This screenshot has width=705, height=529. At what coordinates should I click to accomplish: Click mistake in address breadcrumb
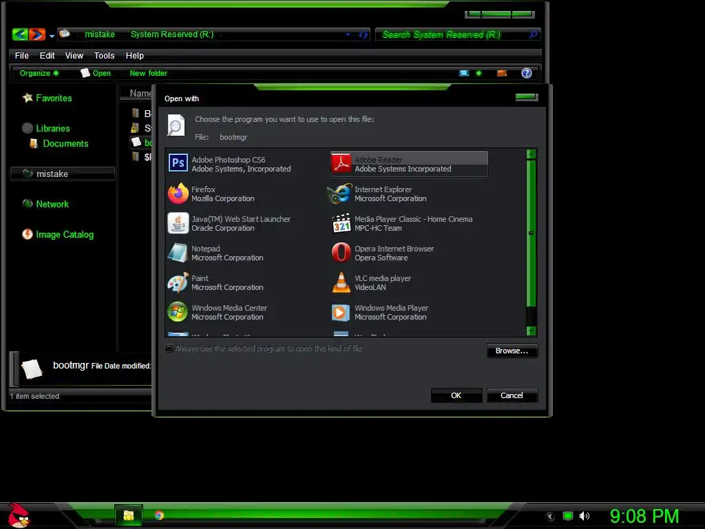point(100,34)
